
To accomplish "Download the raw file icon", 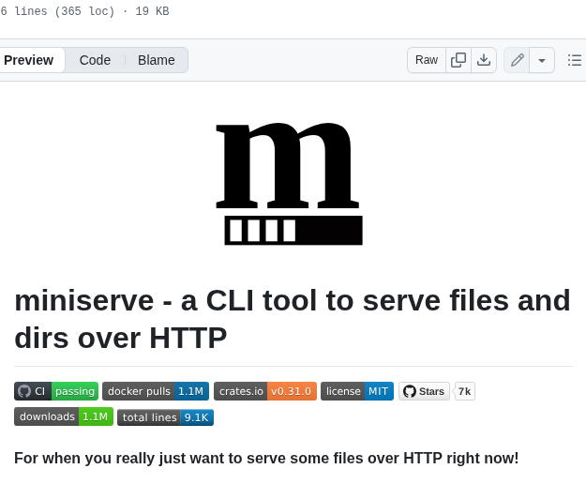I will [484, 60].
